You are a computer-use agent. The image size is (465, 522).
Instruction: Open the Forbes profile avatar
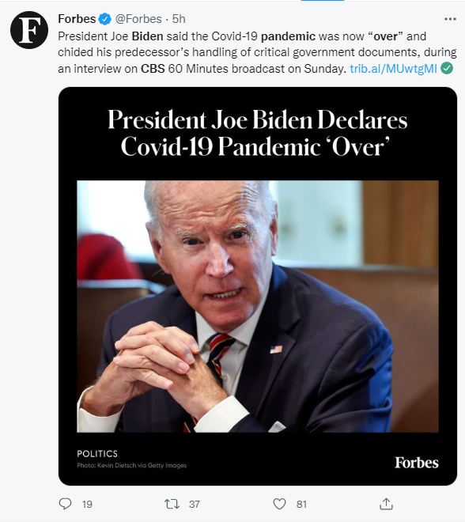(29, 29)
